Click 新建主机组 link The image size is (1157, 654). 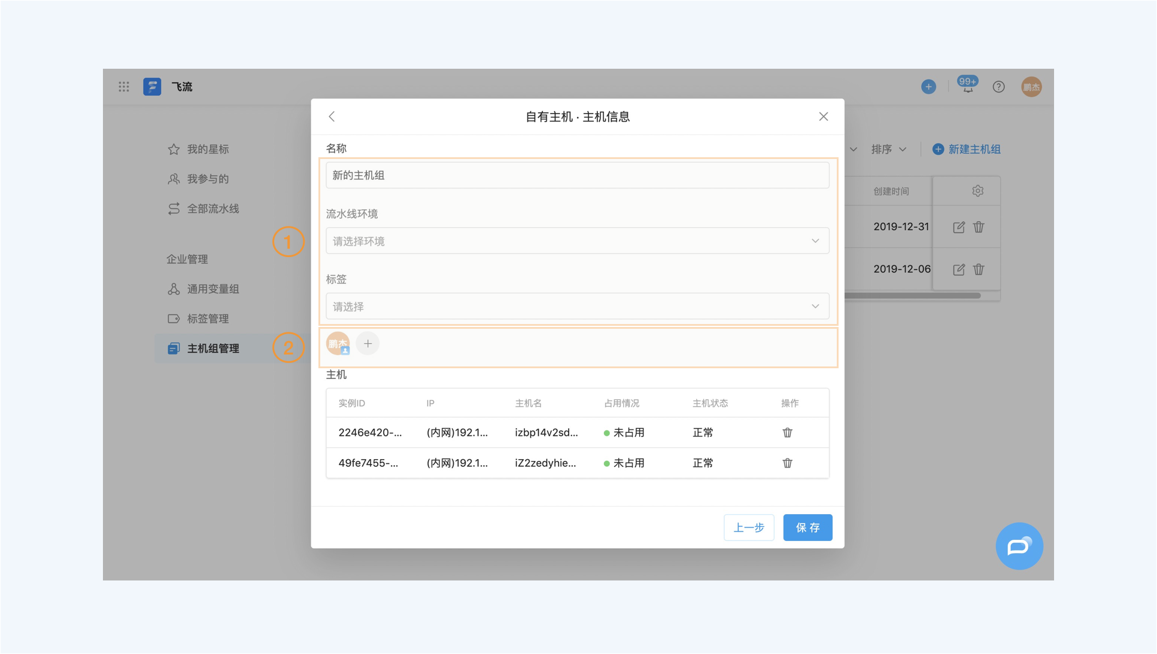pos(967,149)
